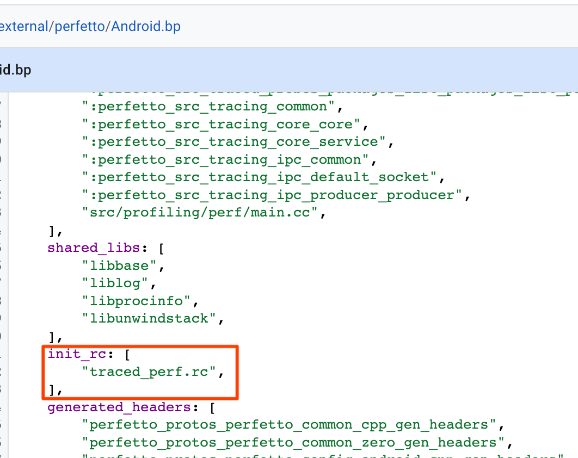Select the Android.bp breadcrumb entry
Image resolution: width=578 pixels, height=458 pixels.
point(146,26)
